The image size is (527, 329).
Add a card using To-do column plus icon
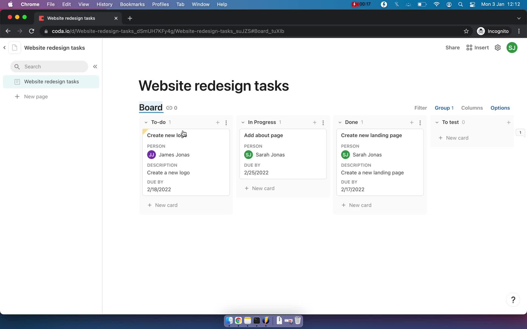(218, 123)
